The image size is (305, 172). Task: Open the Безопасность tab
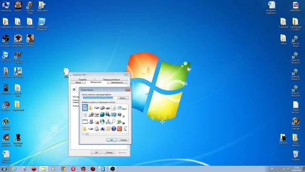click(x=117, y=83)
